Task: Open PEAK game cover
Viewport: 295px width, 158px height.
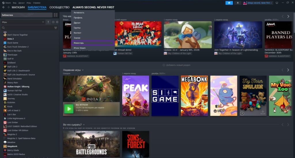Action: point(136,96)
